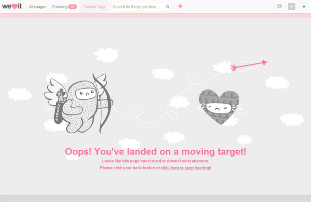Open the All Images tab

(37, 7)
